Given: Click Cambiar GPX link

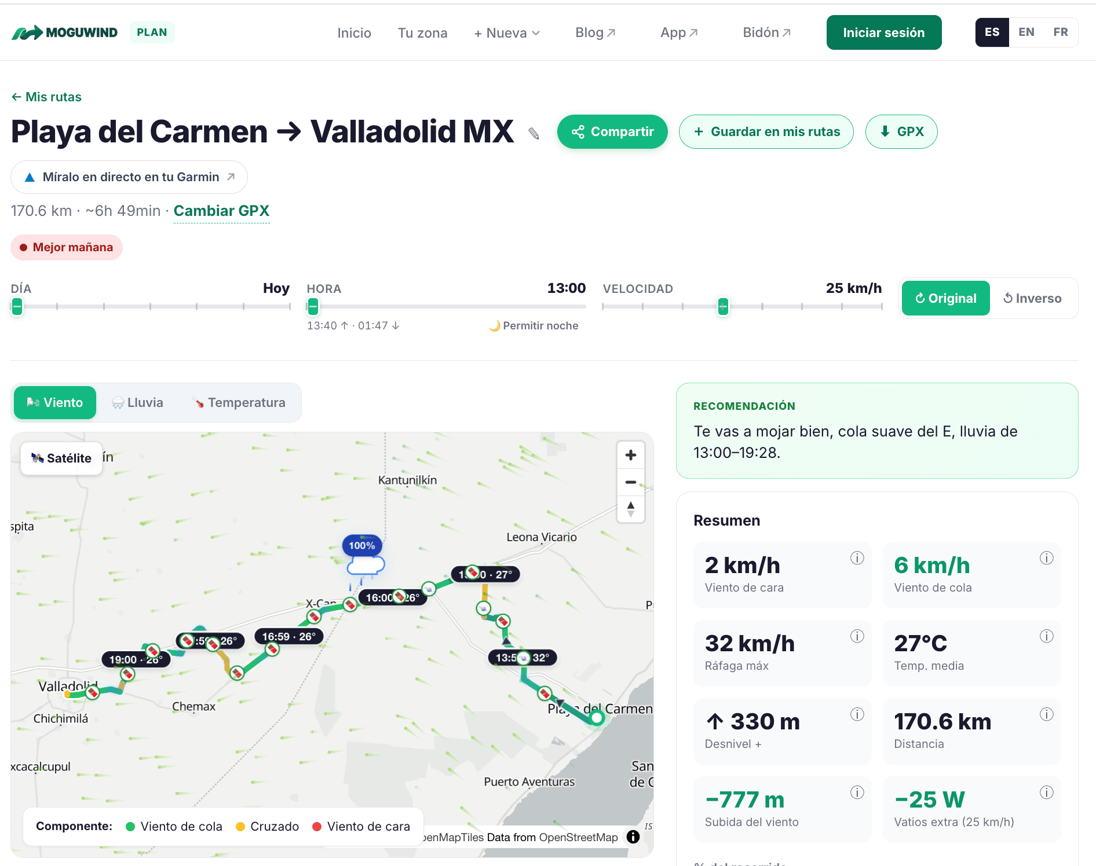Looking at the screenshot, I should pyautogui.click(x=221, y=211).
